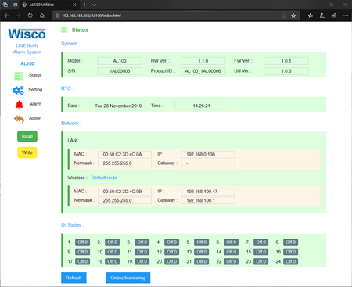Image resolution: width=352 pixels, height=287 pixels.
Task: Reload the page
Action: tap(31, 16)
